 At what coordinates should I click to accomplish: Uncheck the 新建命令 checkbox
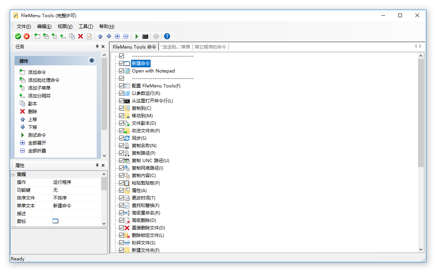[x=121, y=64]
